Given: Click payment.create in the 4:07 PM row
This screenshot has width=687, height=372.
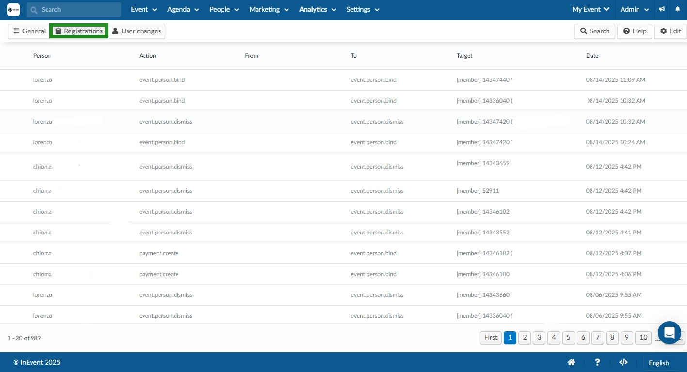Looking at the screenshot, I should pos(159,253).
